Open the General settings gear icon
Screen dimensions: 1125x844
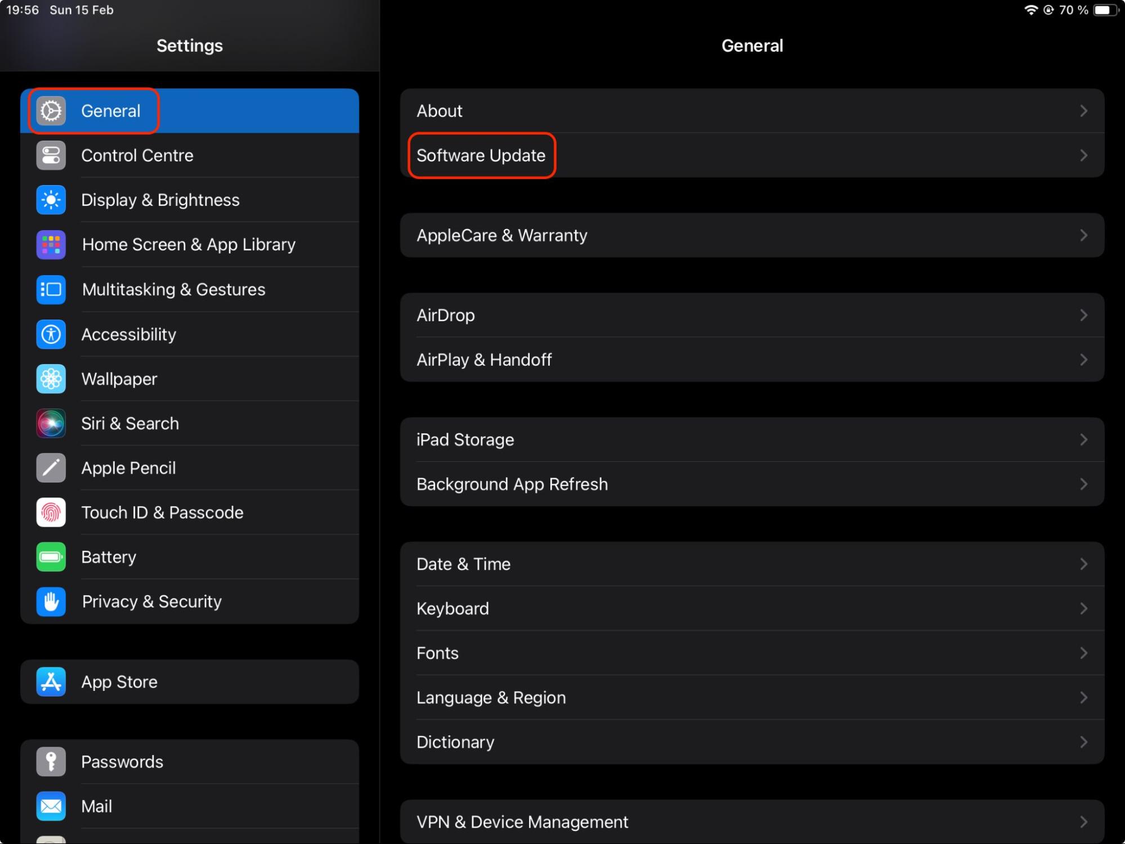click(51, 111)
